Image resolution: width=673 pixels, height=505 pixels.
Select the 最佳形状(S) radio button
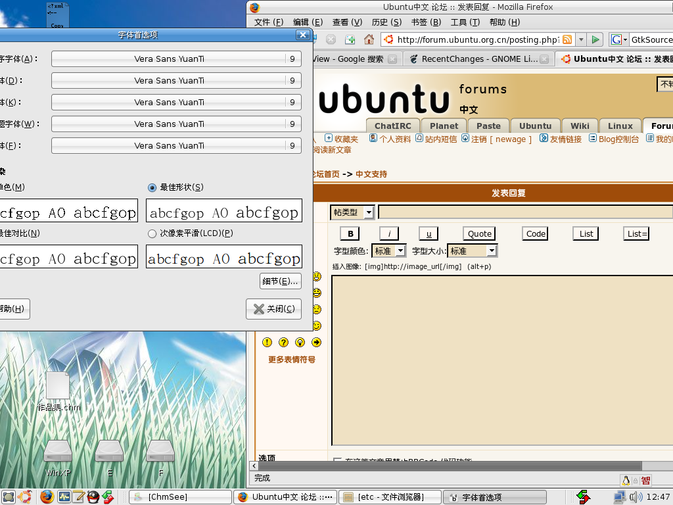[x=152, y=187]
